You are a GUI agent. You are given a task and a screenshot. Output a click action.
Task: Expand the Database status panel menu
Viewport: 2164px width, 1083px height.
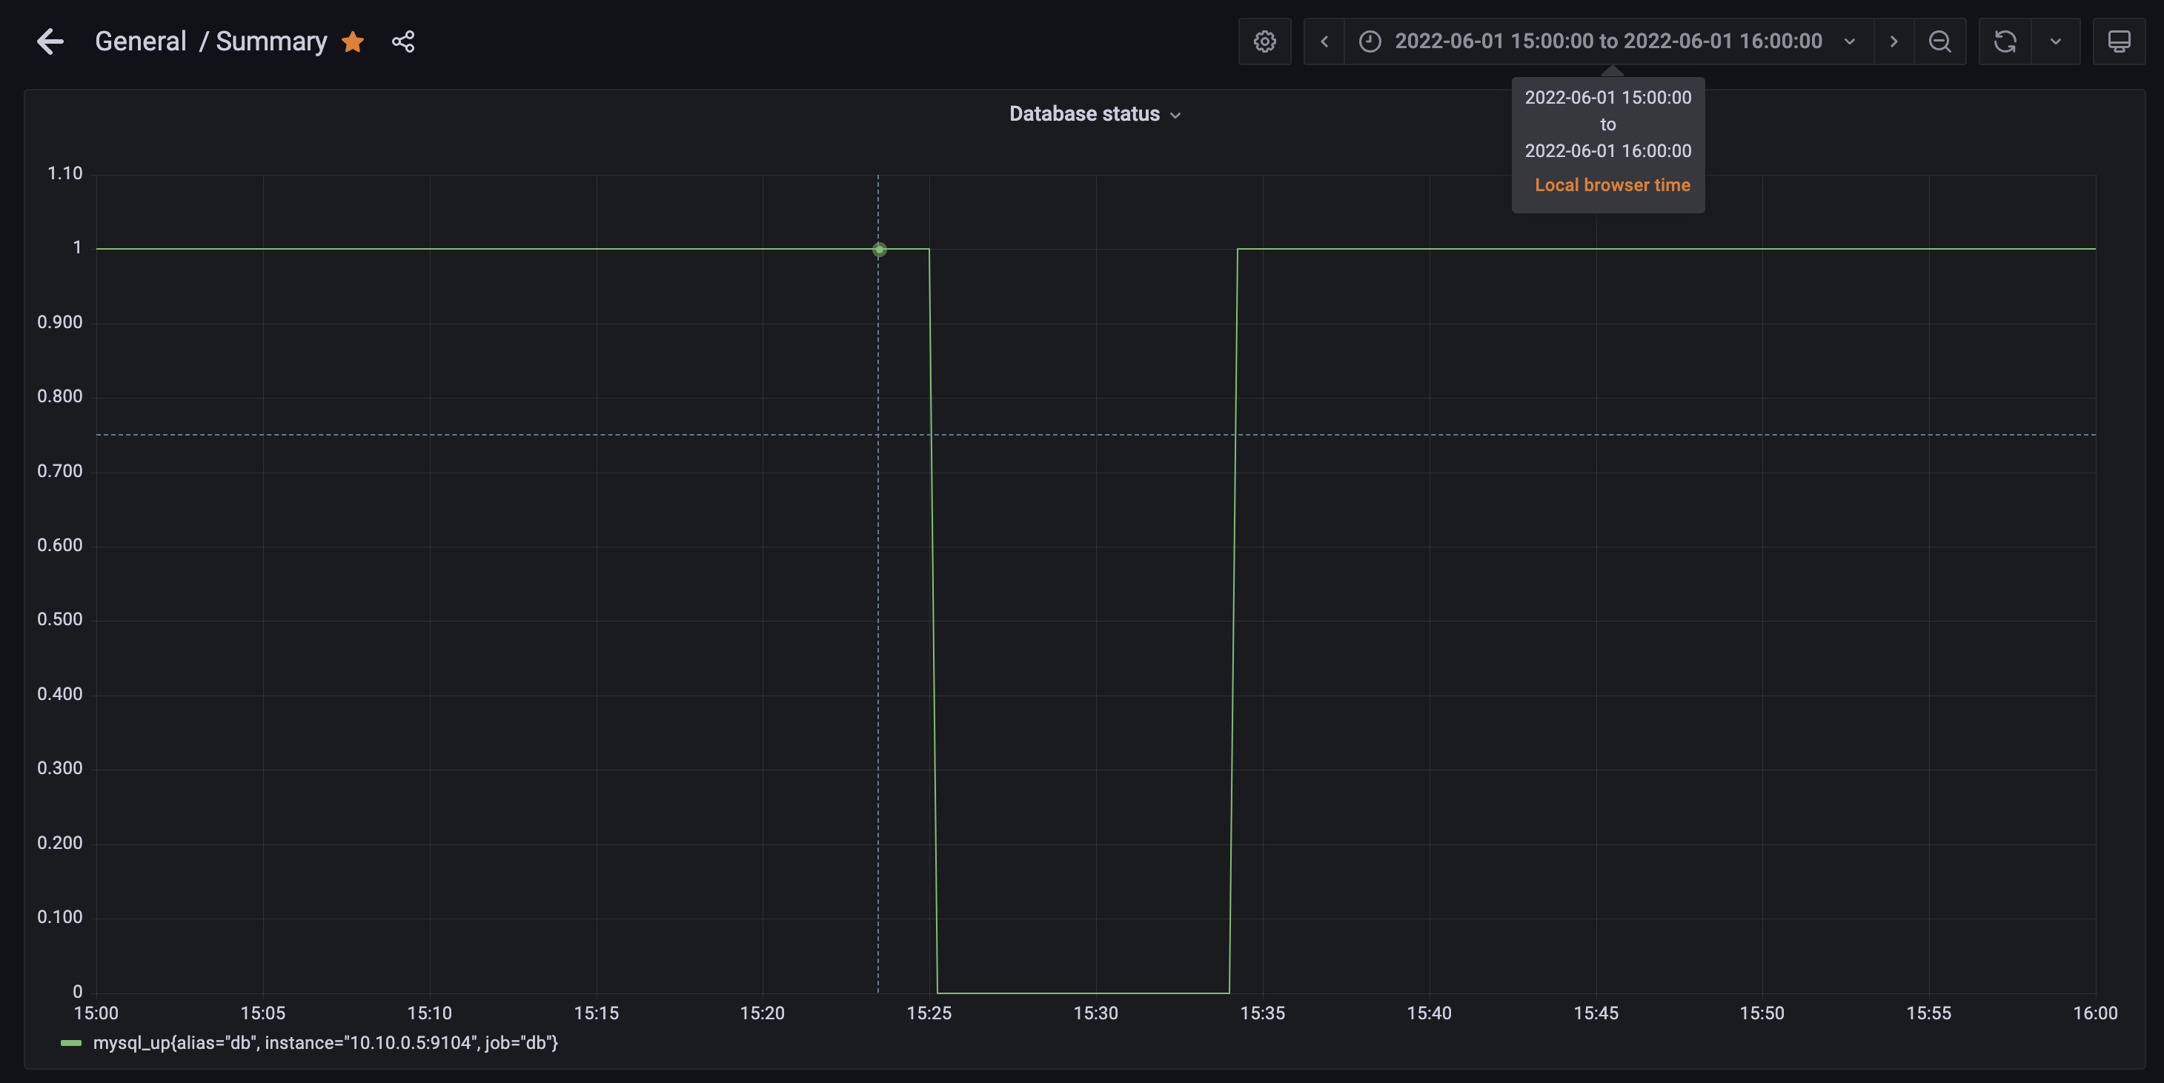(x=1175, y=115)
